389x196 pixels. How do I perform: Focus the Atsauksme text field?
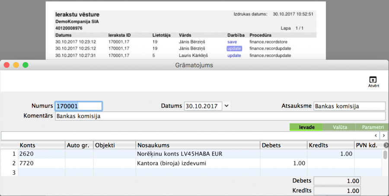349,106
